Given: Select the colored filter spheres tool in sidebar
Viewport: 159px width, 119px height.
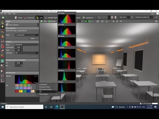Looking at the screenshot, I should 2,36.
